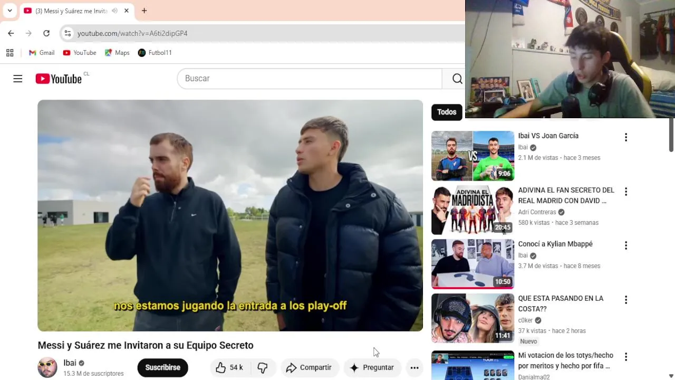Image resolution: width=675 pixels, height=380 pixels.
Task: Open the Compartir share button
Action: point(308,367)
